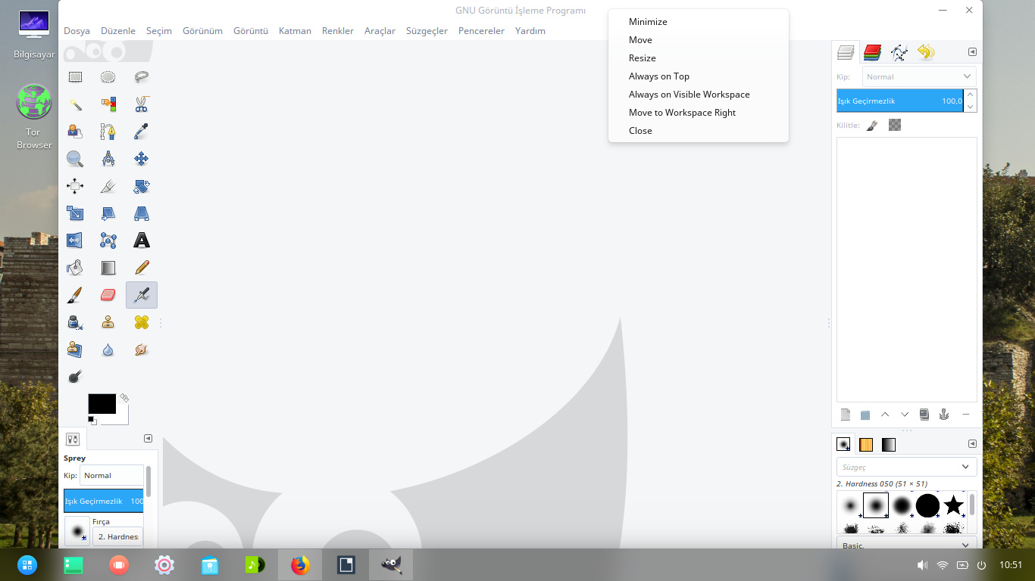The height and width of the screenshot is (581, 1035).
Task: Select the Rectangle Select tool
Action: [x=75, y=76]
